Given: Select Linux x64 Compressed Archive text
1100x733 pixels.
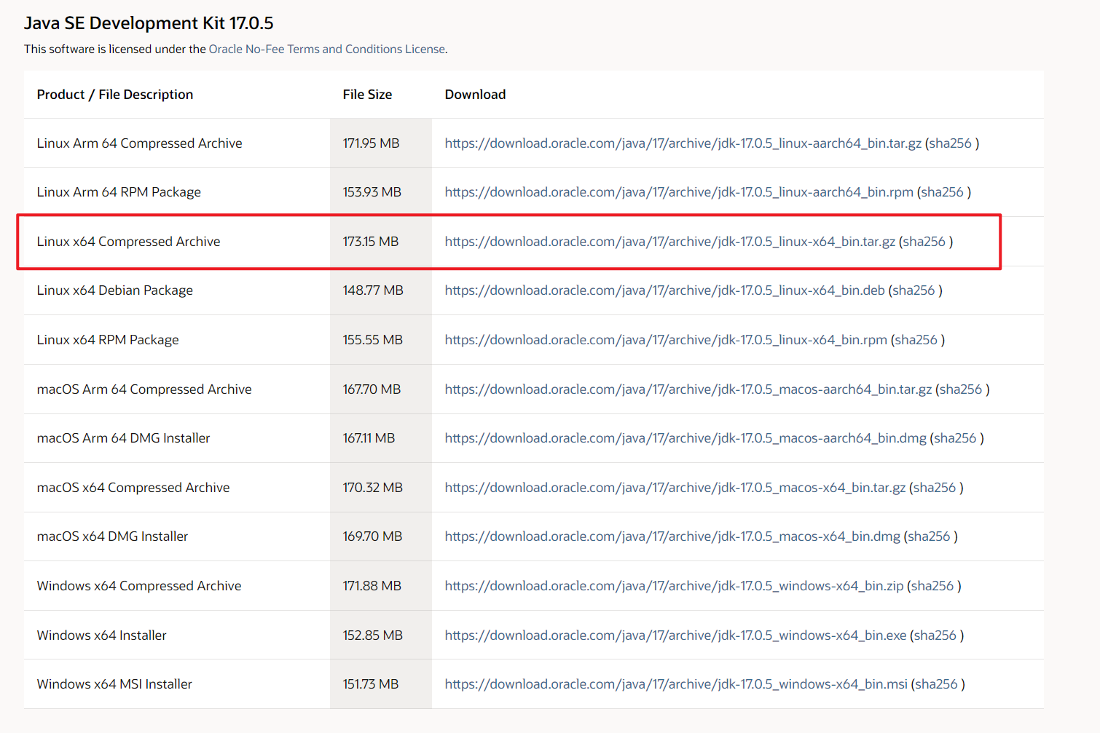Looking at the screenshot, I should coord(129,242).
